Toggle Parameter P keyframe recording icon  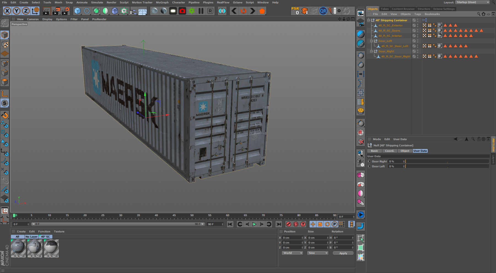334,224
